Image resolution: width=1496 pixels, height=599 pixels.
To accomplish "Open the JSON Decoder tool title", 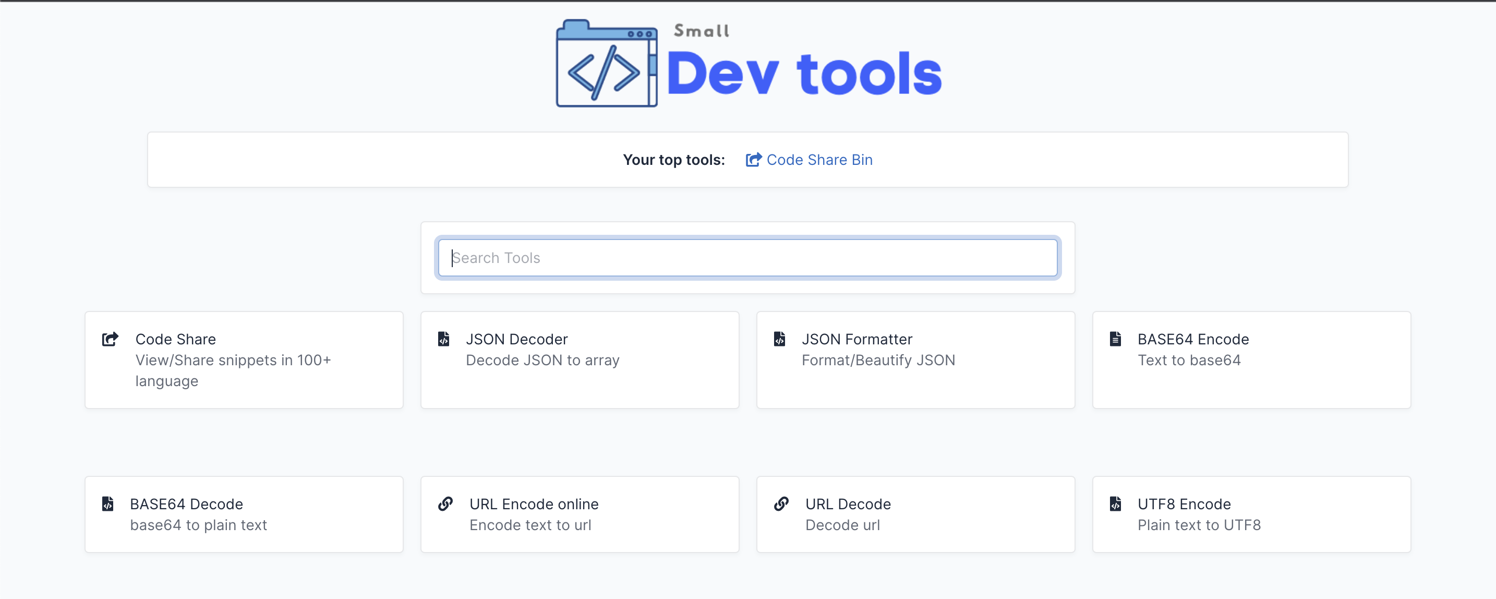I will pyautogui.click(x=516, y=339).
